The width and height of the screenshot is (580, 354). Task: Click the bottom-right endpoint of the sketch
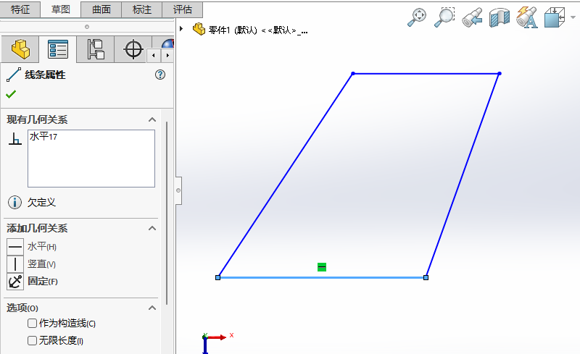tap(426, 277)
